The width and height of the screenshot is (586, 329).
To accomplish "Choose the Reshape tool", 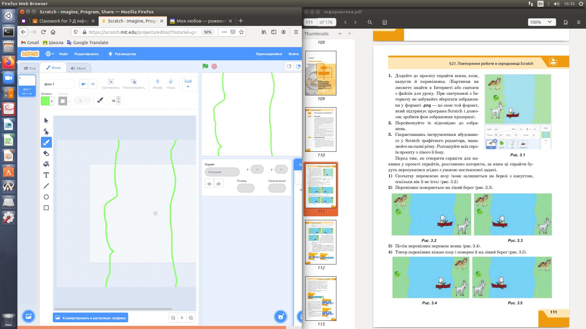I will coord(46,132).
